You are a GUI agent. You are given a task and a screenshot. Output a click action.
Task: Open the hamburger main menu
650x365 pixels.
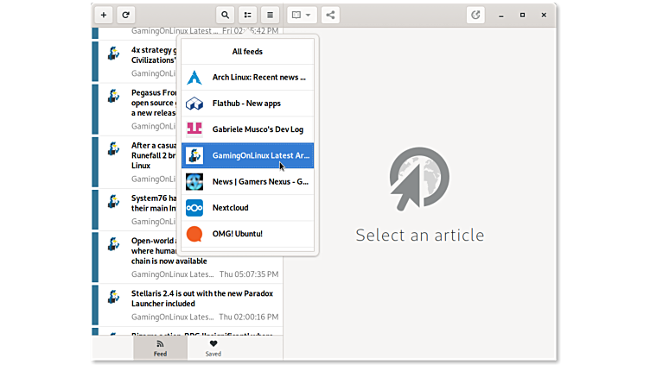coord(270,15)
